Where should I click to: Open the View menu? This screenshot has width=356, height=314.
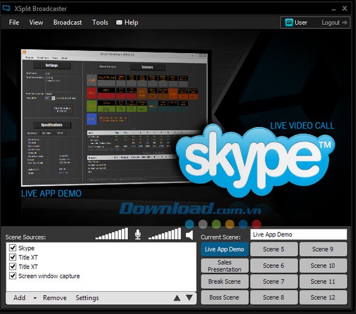coord(36,23)
